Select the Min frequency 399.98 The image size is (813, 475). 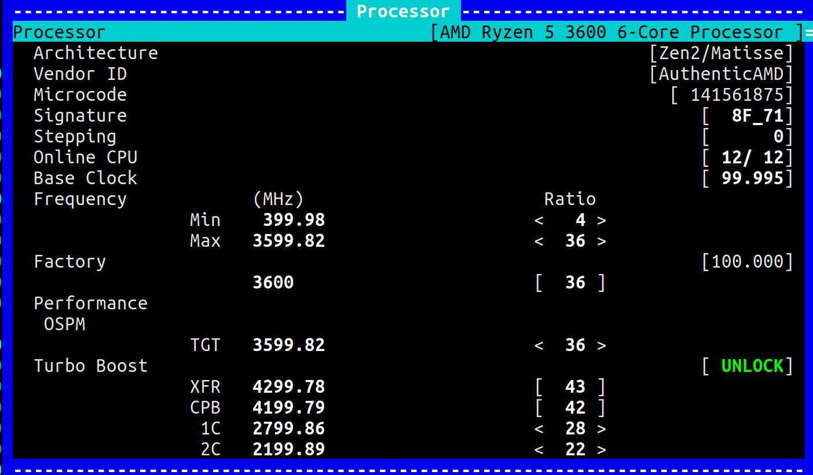tap(294, 220)
